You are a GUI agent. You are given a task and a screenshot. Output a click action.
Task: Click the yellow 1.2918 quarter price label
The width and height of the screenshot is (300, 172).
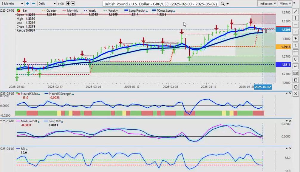[283, 47]
